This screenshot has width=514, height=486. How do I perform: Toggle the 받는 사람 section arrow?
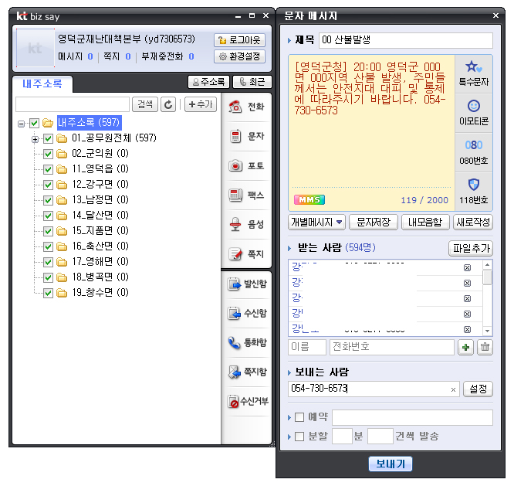tap(289, 249)
